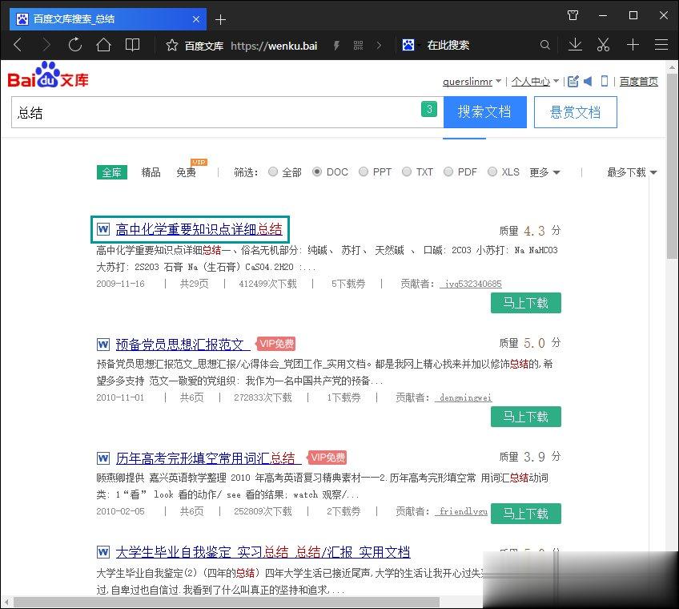Select the TXT filter radio button
679x609 pixels.
coord(407,171)
